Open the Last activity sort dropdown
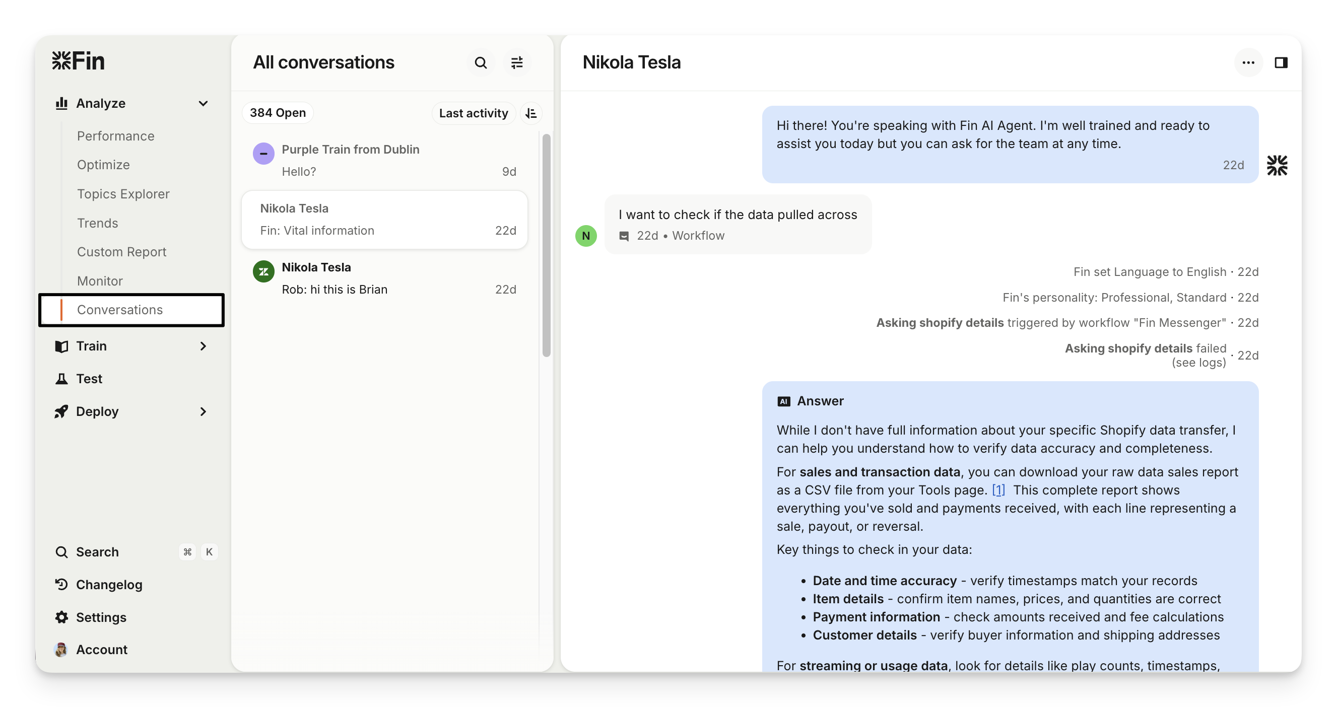The width and height of the screenshot is (1337, 708). pos(473,113)
